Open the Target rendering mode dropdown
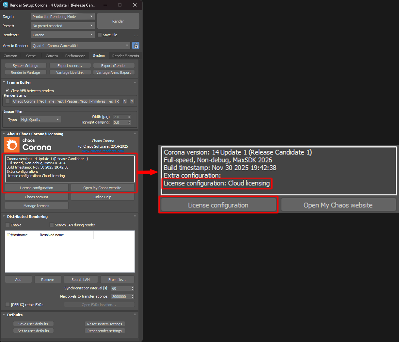The width and height of the screenshot is (399, 342). click(x=63, y=17)
